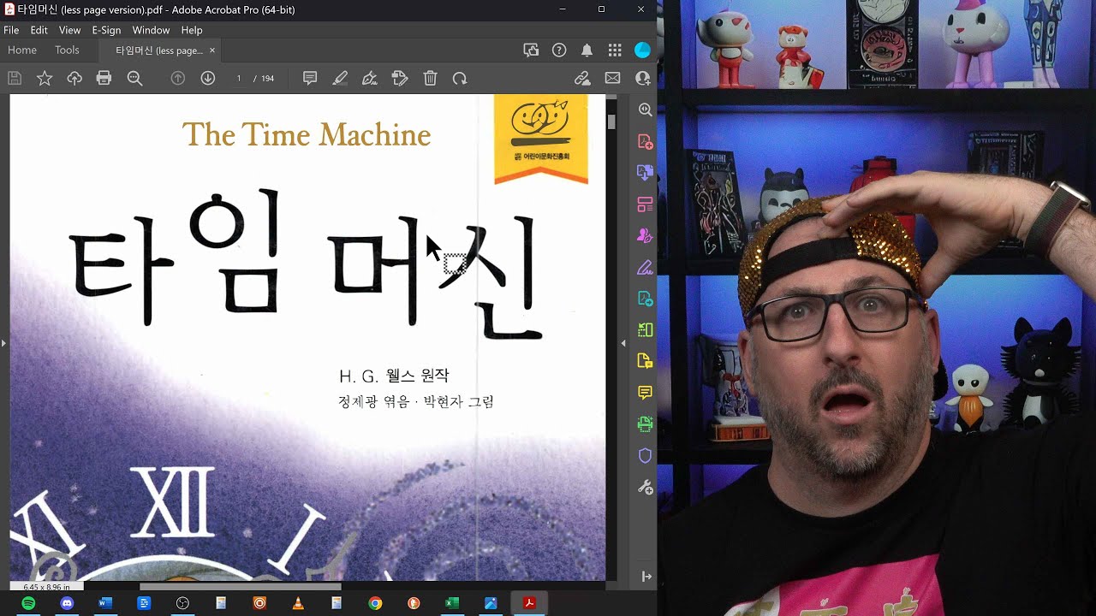The width and height of the screenshot is (1096, 616).
Task: Open Discord from the taskbar
Action: point(67,604)
